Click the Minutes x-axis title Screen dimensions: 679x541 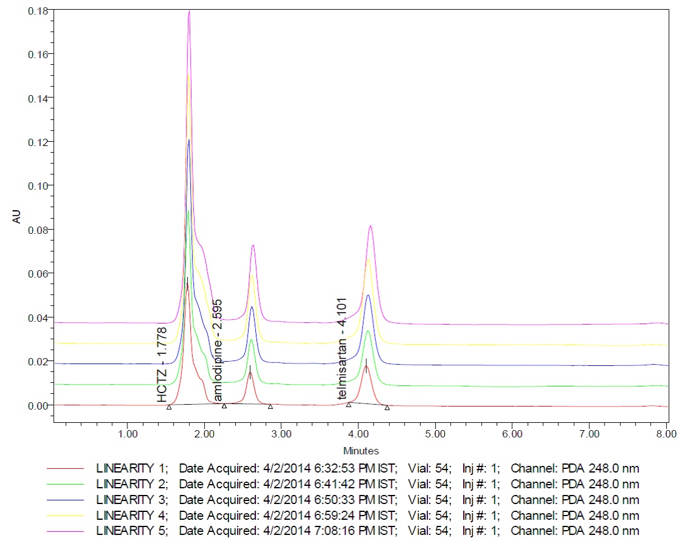pos(361,451)
